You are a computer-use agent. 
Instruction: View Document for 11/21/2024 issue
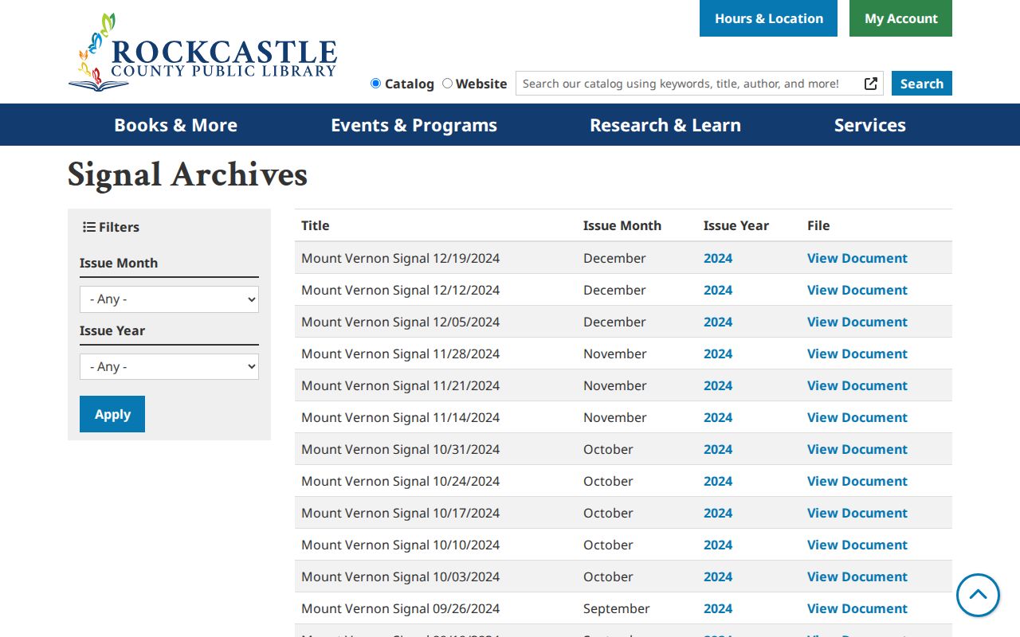[x=857, y=385]
